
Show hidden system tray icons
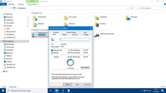(x=141, y=91)
